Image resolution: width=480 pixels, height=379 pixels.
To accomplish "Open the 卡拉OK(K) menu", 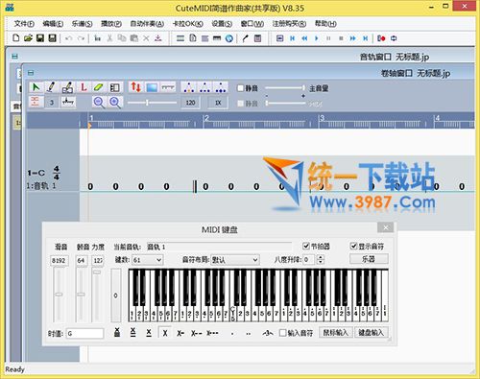I will pos(188,24).
